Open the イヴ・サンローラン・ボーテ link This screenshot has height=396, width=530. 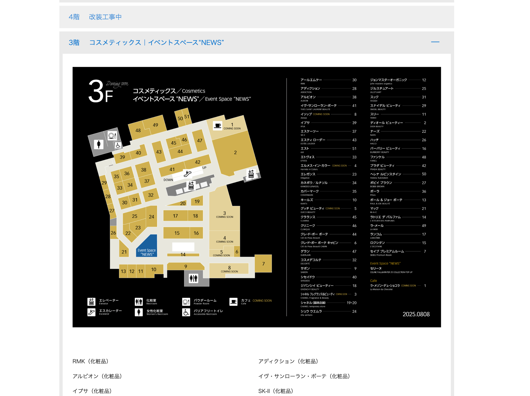click(304, 376)
